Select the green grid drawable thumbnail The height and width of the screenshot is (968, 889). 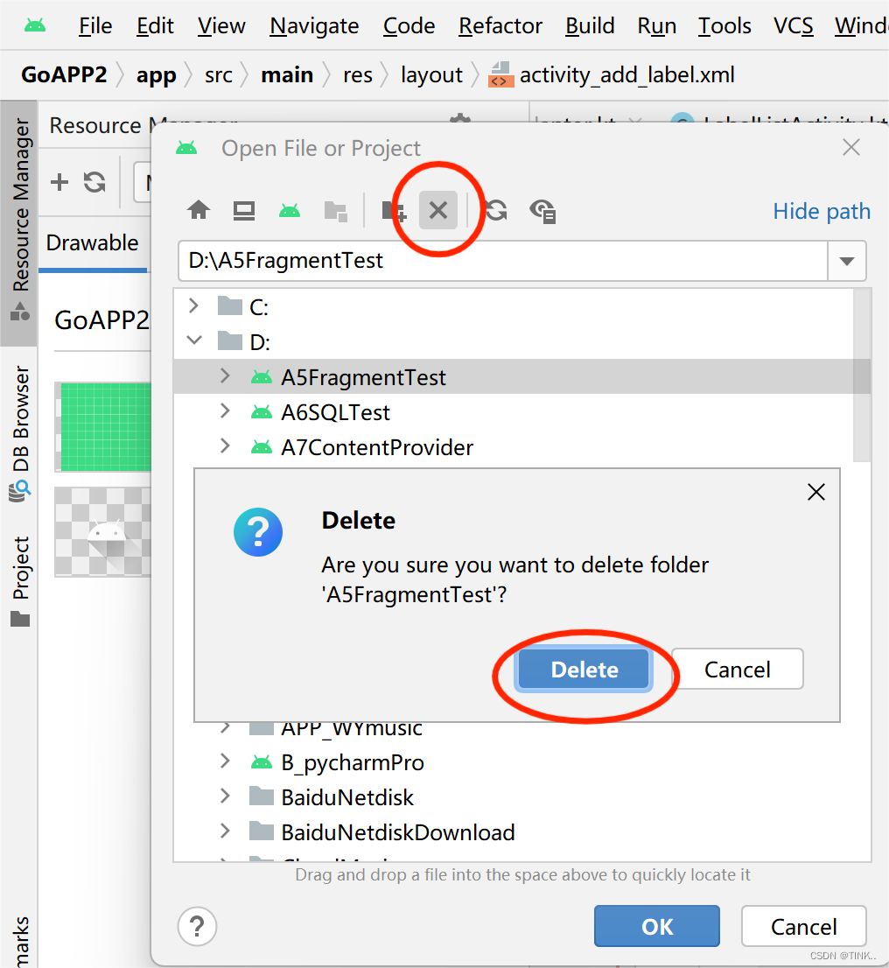103,426
